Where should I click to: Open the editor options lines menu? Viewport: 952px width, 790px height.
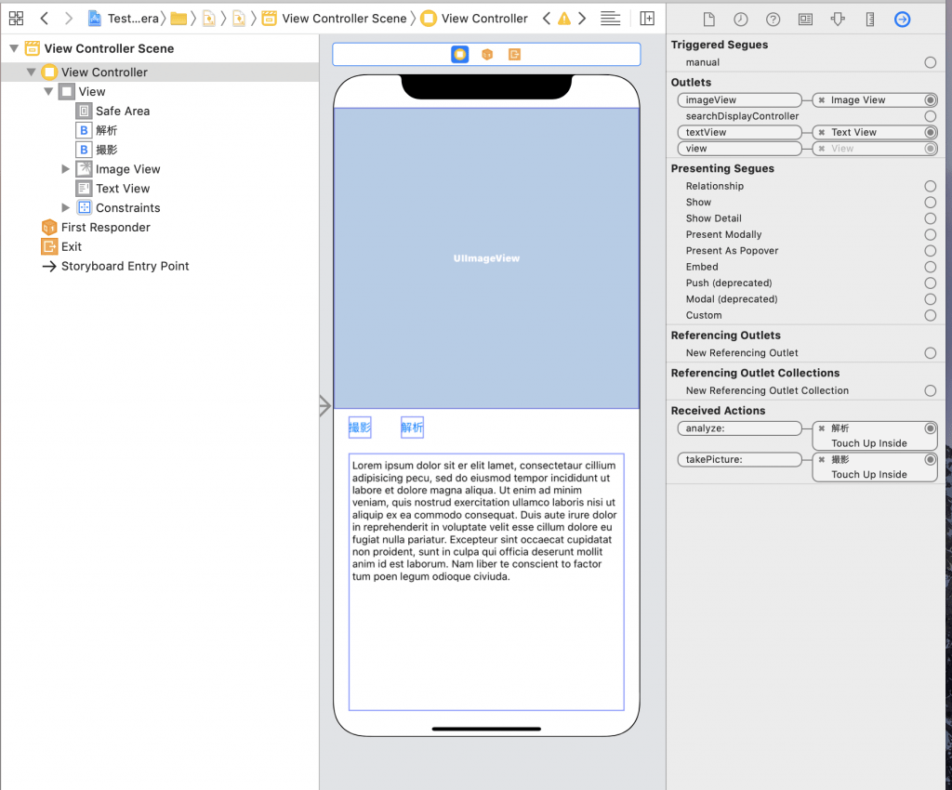[x=610, y=19]
